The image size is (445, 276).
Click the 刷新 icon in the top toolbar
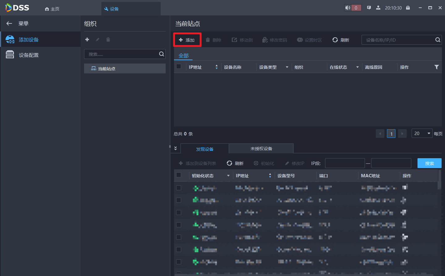pyautogui.click(x=335, y=40)
